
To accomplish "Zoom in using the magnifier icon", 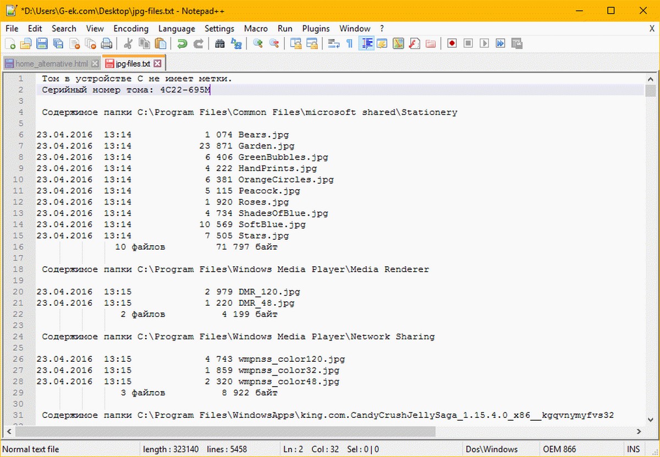I will pyautogui.click(x=257, y=43).
